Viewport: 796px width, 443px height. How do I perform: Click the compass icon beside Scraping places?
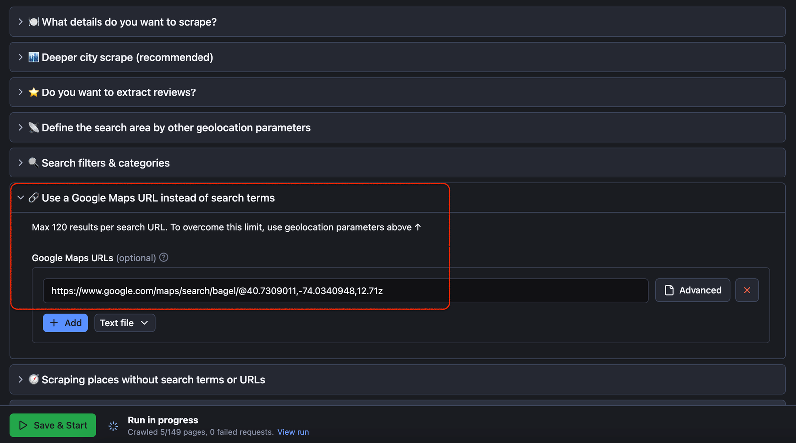(34, 379)
